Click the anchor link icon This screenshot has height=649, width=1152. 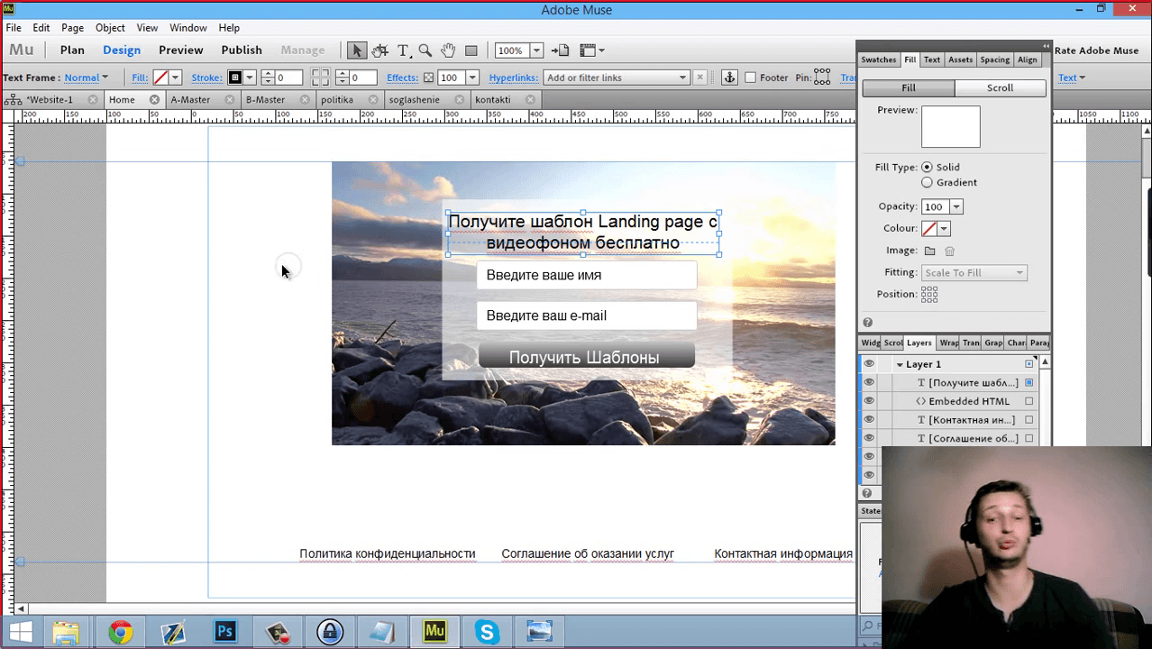[730, 78]
